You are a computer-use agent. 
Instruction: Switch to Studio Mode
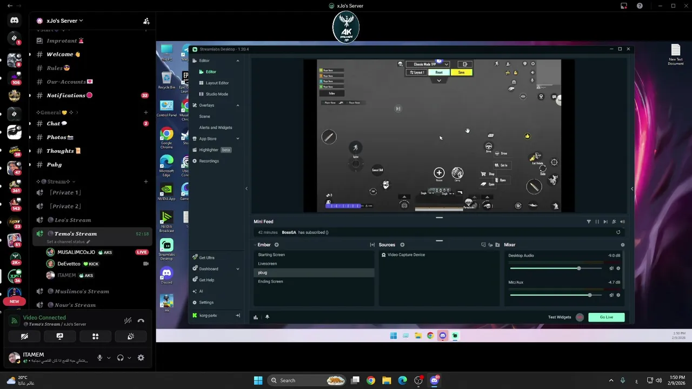click(x=216, y=94)
